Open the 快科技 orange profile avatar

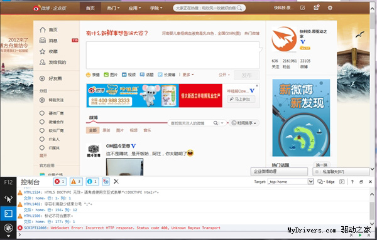284,39
